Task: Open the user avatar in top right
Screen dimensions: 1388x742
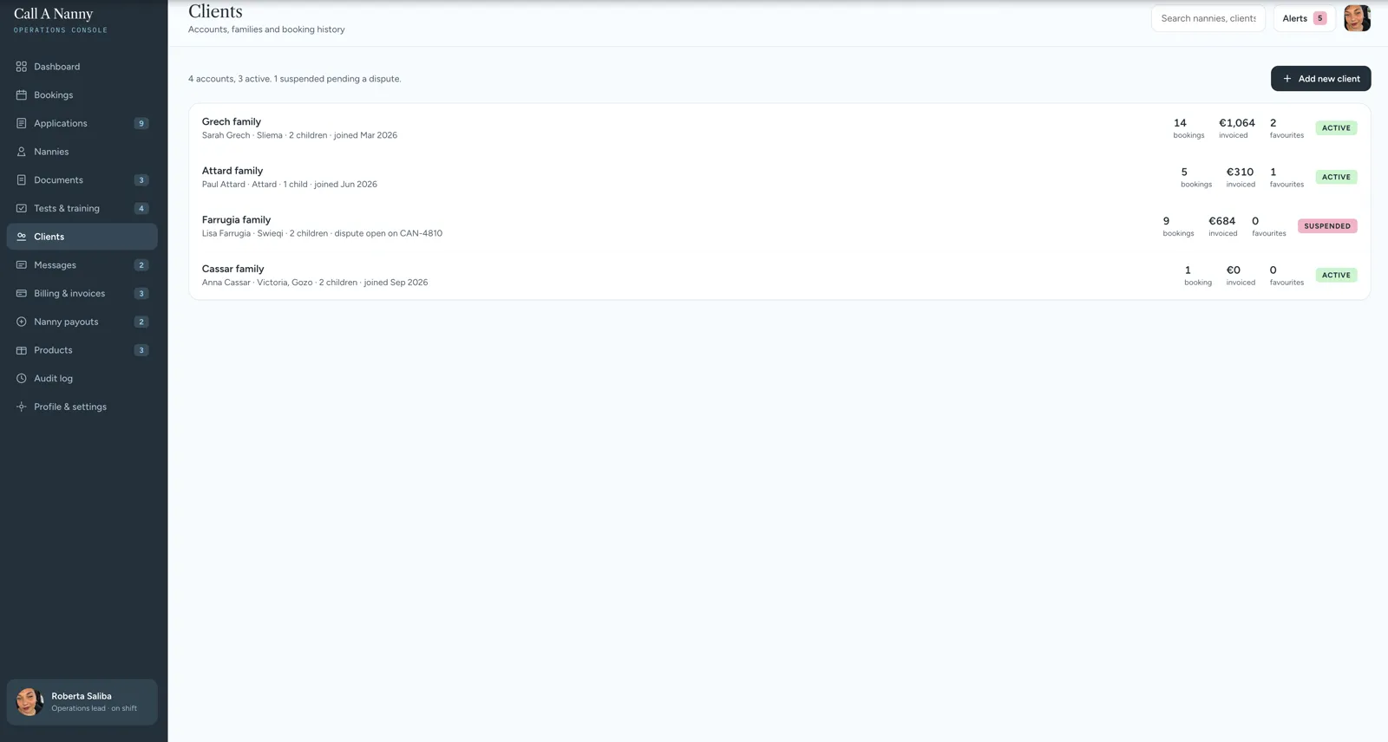Action: [x=1357, y=18]
